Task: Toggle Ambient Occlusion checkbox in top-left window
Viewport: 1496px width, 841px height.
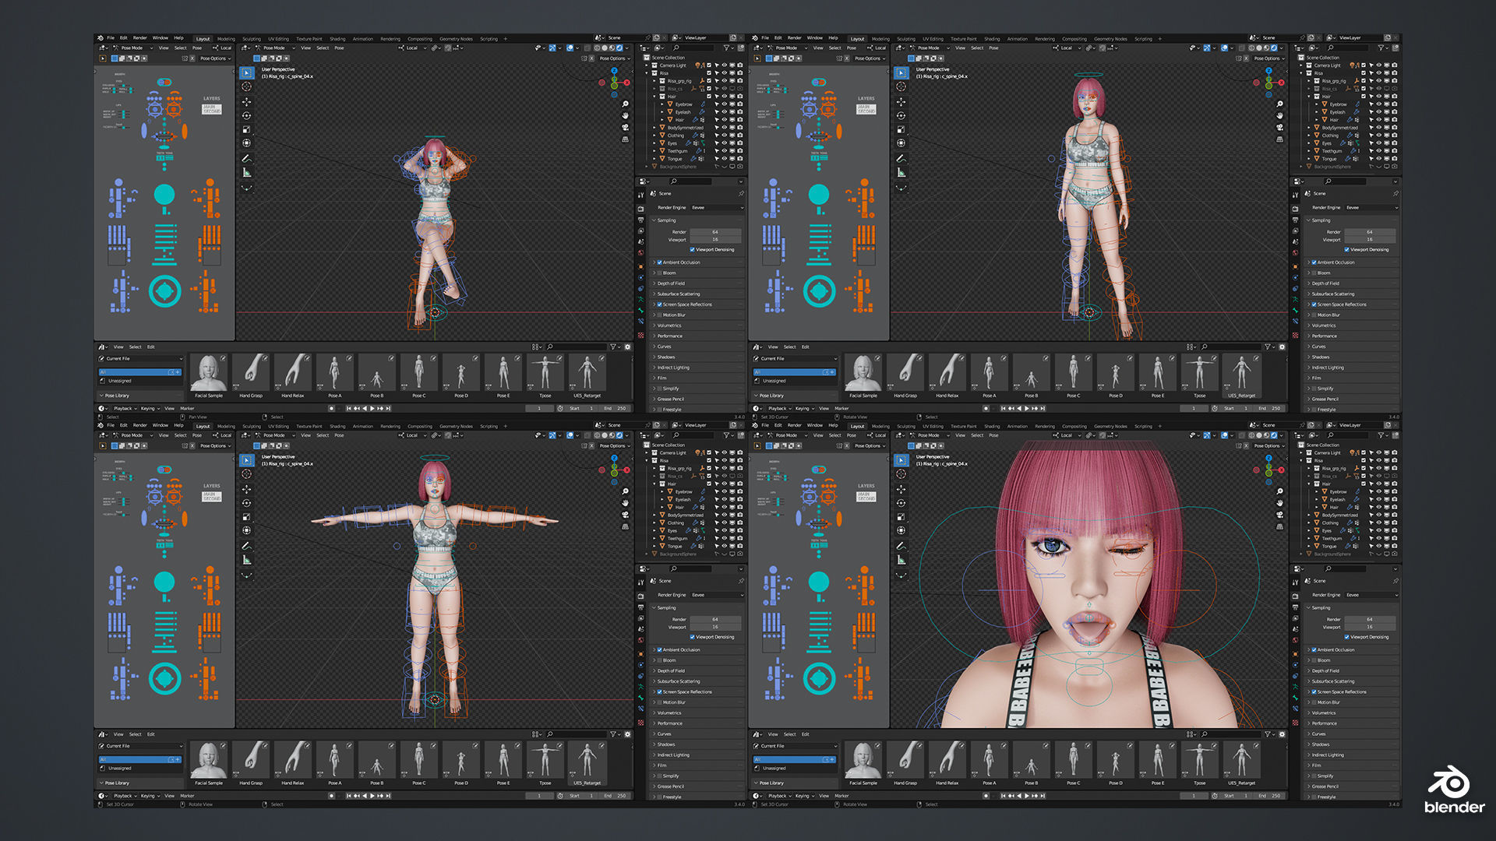Action: pos(659,262)
